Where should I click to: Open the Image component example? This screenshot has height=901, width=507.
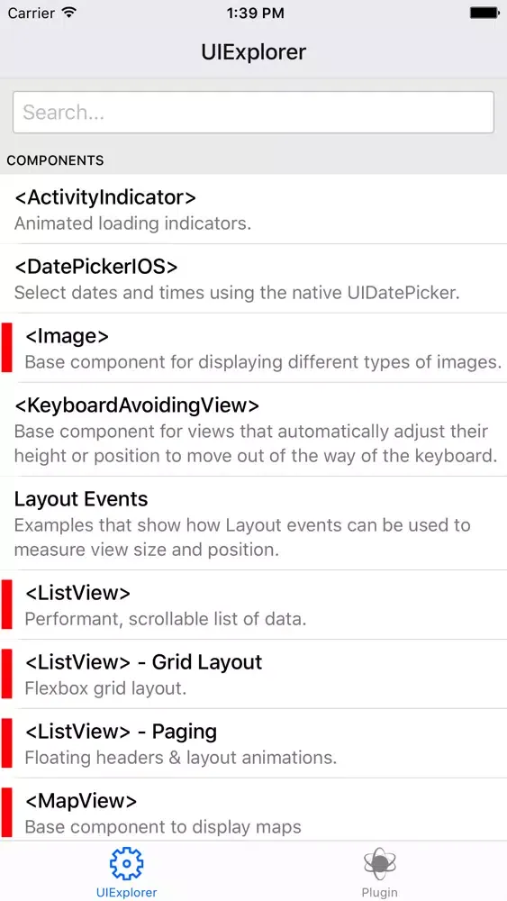pyautogui.click(x=253, y=348)
